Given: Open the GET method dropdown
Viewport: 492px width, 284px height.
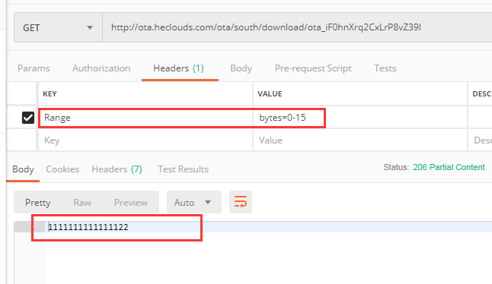Looking at the screenshot, I should point(58,28).
